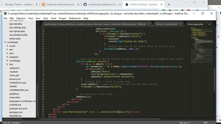The height and width of the screenshot is (124, 221).
Task: Open CHANGELOG.md in sidebar
Action: (x=18, y=83)
